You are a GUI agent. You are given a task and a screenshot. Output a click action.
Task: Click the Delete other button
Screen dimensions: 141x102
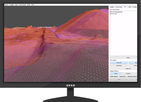[x=123, y=76]
